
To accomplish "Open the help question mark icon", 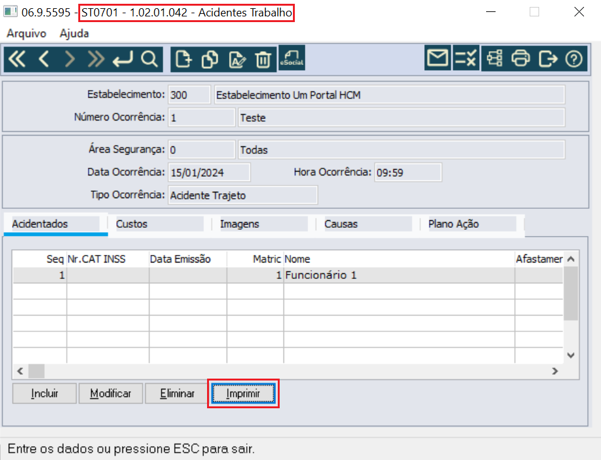I will click(x=574, y=59).
